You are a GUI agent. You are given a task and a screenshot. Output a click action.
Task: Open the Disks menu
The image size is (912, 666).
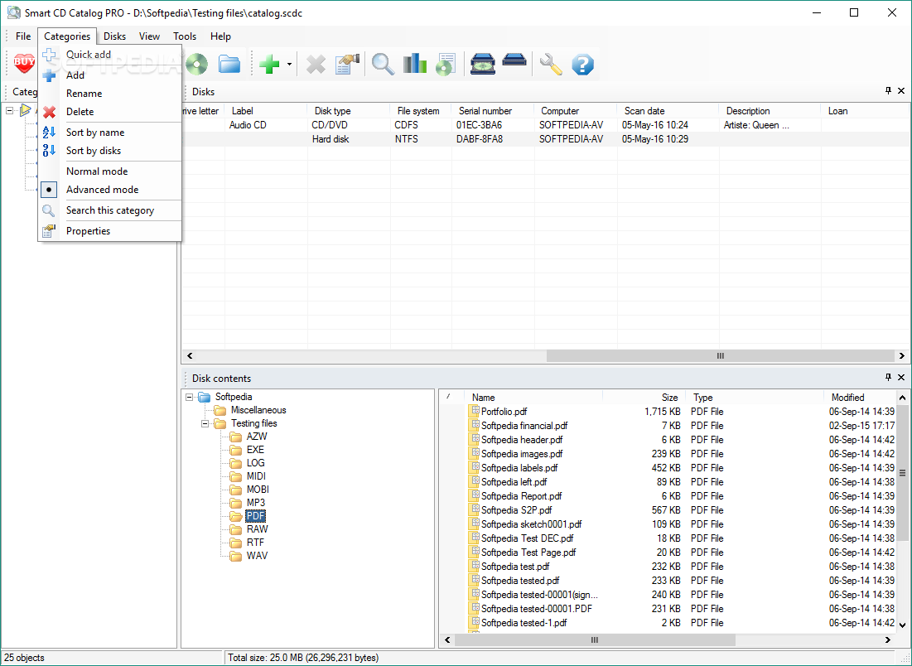tap(114, 36)
